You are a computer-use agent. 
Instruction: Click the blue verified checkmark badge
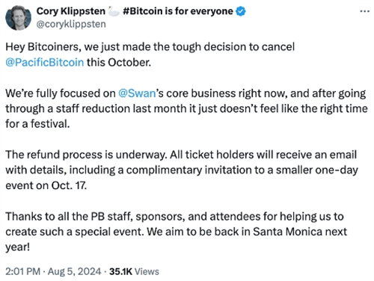pyautogui.click(x=241, y=11)
